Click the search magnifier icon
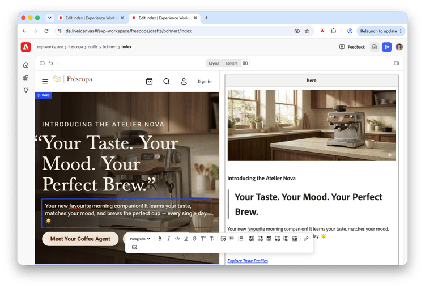Viewport: 425px width, 288px height. coord(167,81)
